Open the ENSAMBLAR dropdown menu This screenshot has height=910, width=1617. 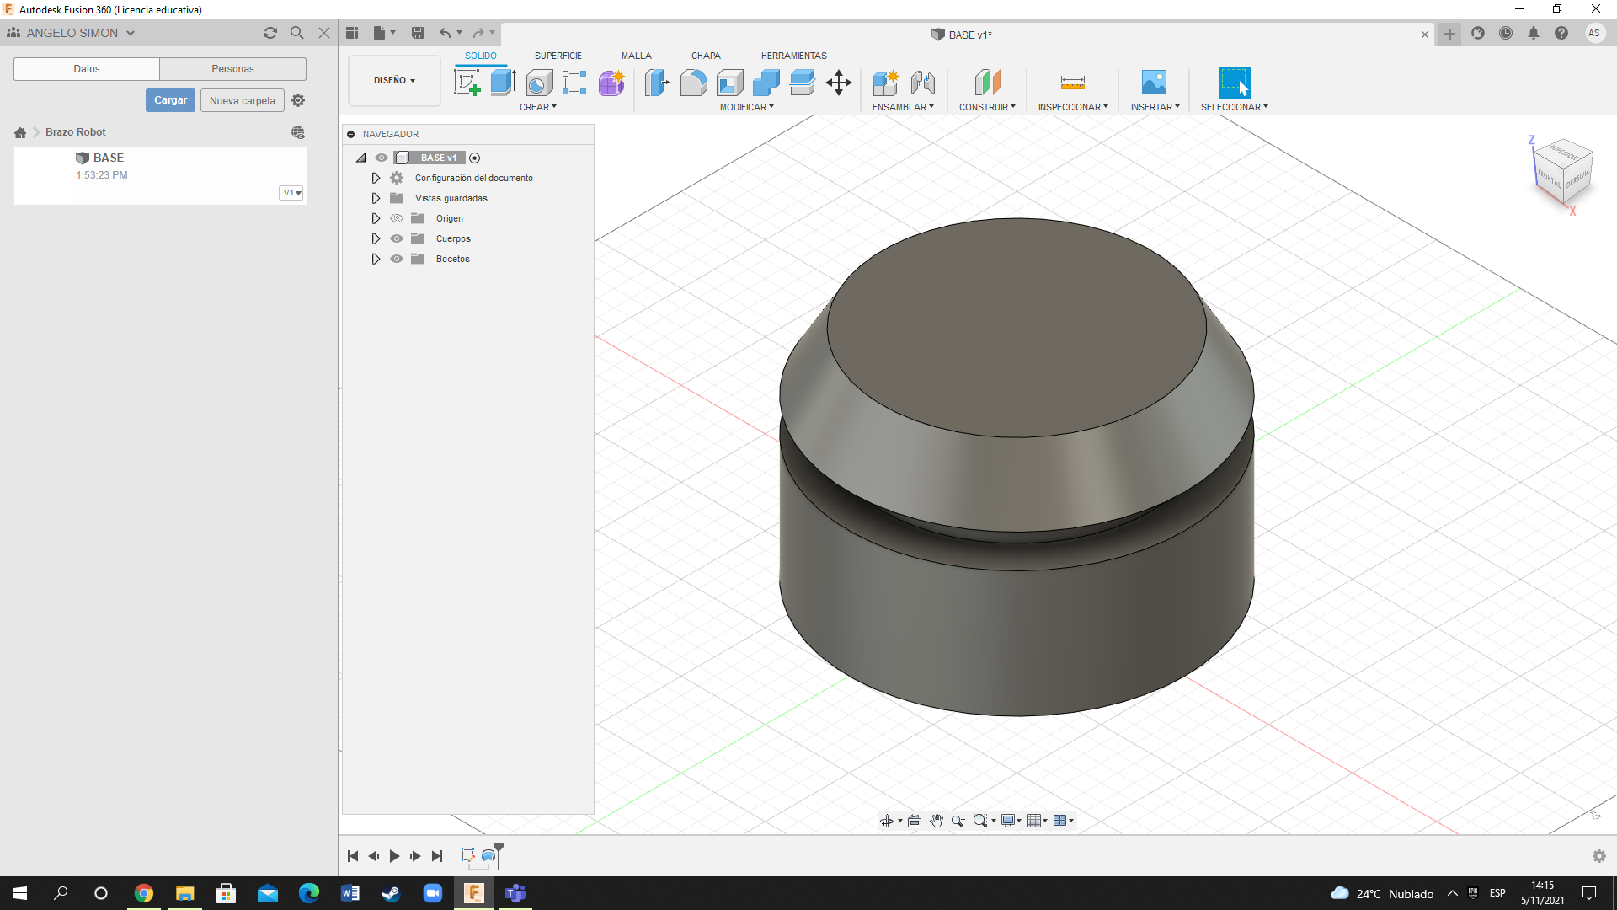click(x=903, y=107)
